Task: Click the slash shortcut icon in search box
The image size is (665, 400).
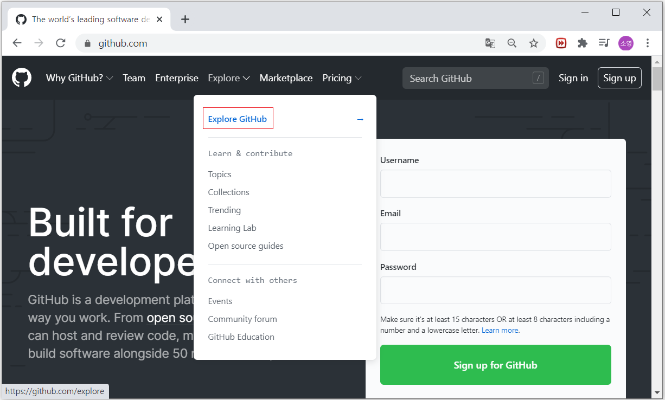Action: (x=538, y=78)
